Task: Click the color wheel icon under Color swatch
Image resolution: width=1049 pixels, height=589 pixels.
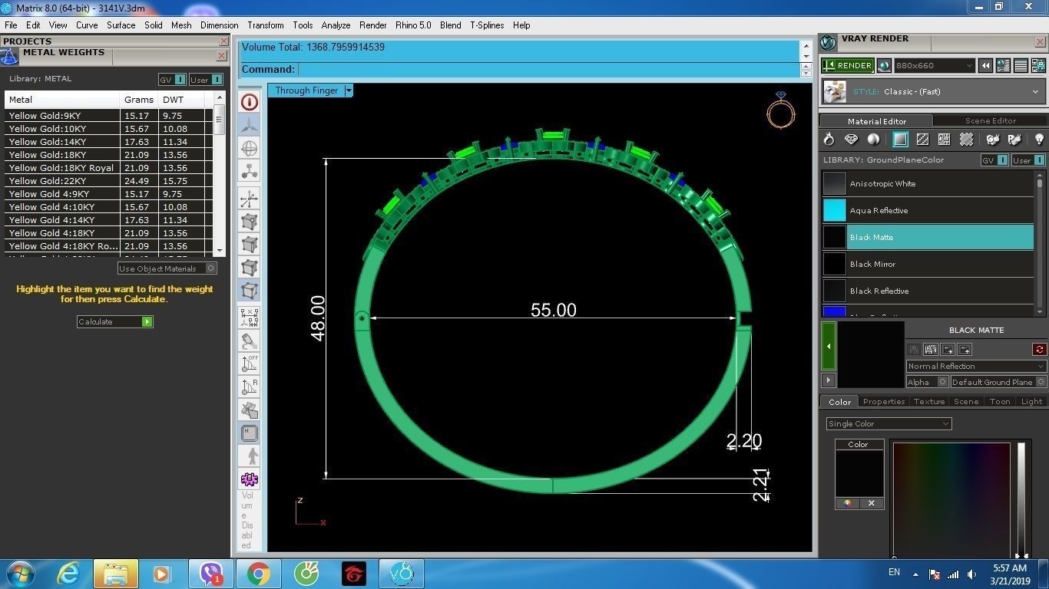Action: tap(847, 503)
